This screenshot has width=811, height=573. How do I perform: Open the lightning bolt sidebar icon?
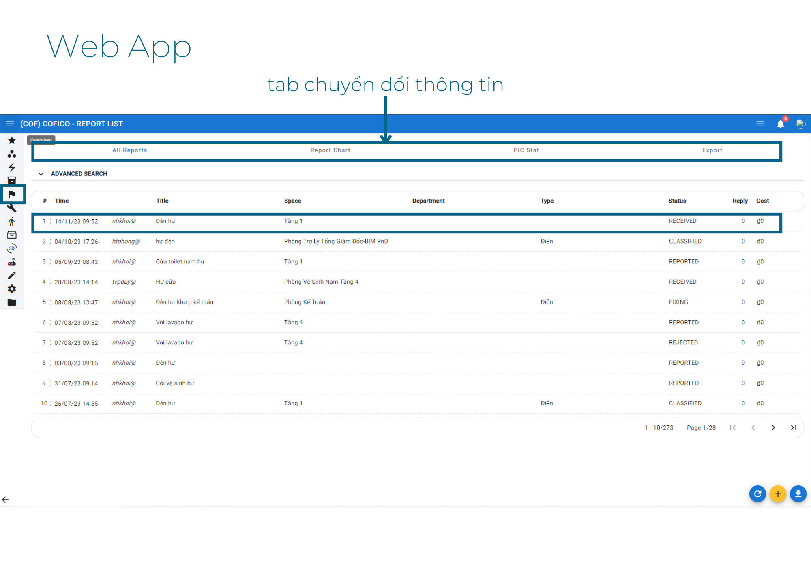tap(12, 167)
